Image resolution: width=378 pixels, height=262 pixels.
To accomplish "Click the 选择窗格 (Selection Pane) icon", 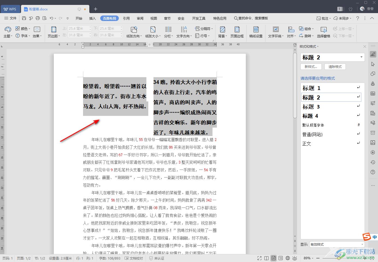I will 324,32.
